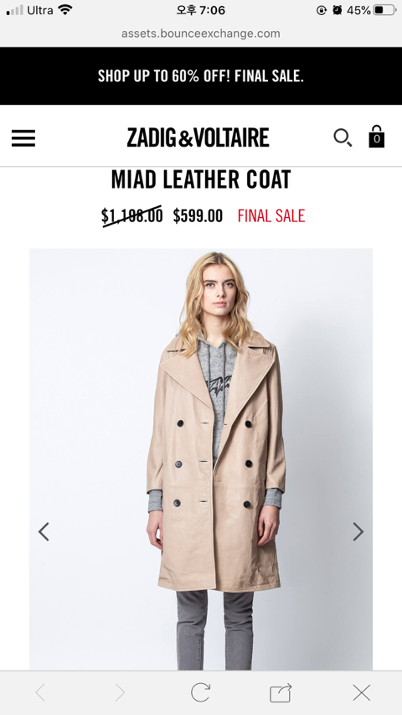The width and height of the screenshot is (402, 715).
Task: Tap the Wi-Fi status icon
Action: (x=65, y=9)
